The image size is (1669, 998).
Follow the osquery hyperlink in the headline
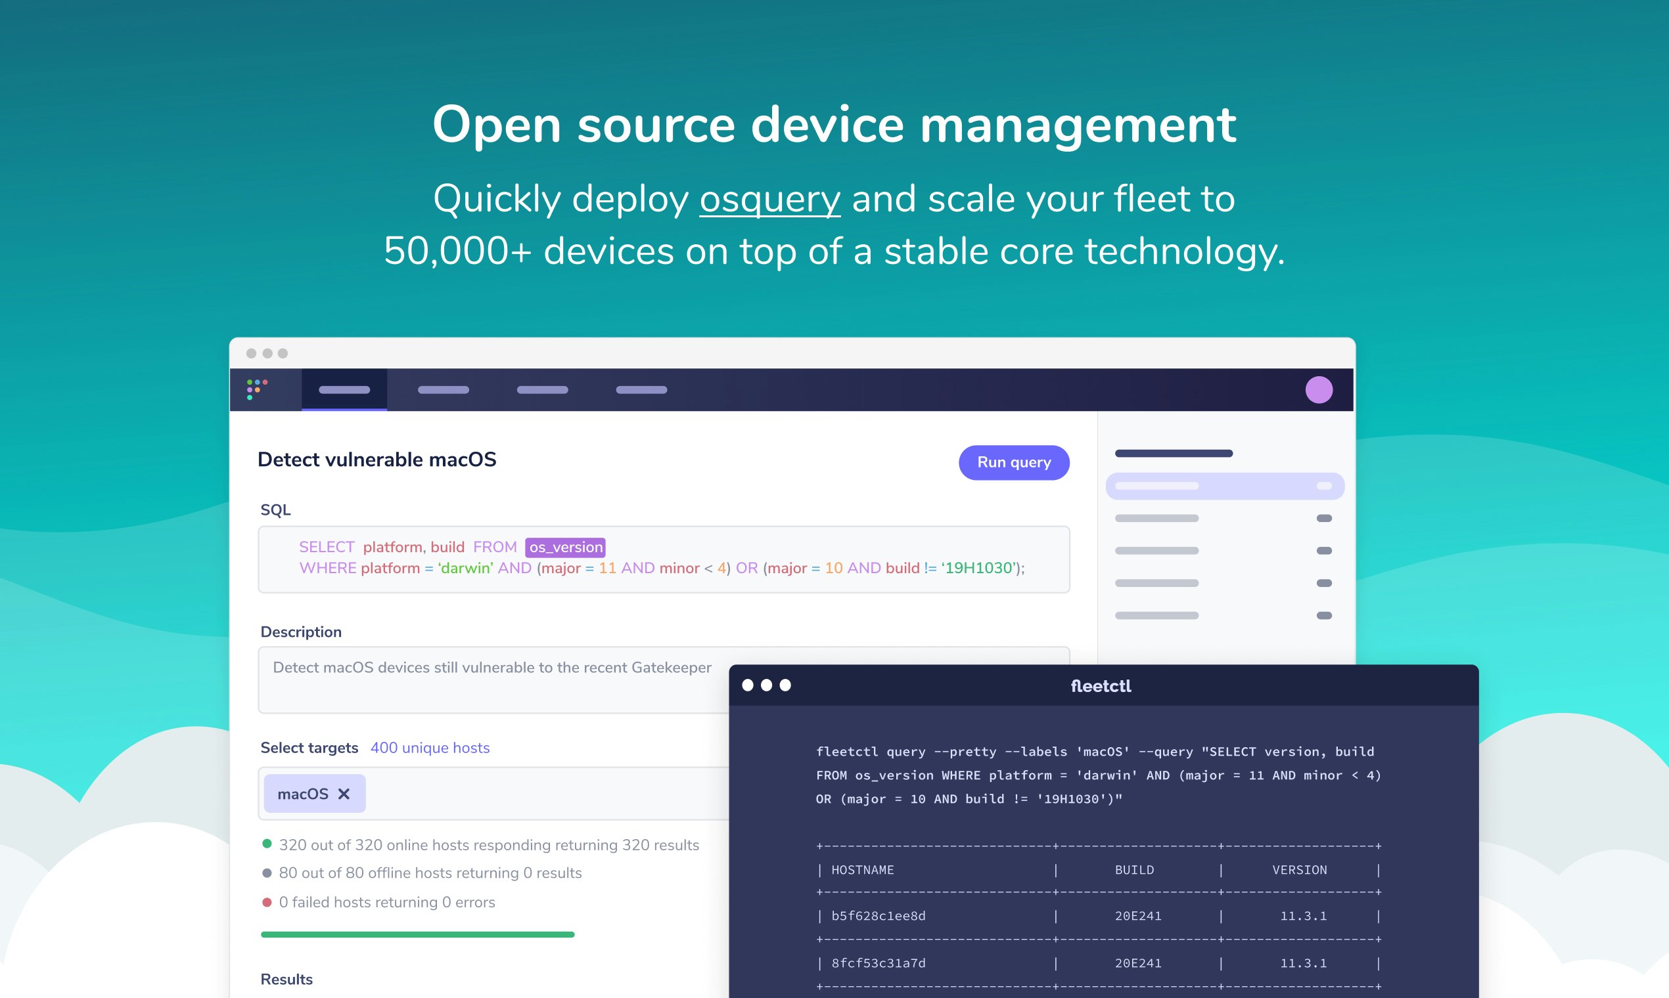pyautogui.click(x=769, y=198)
